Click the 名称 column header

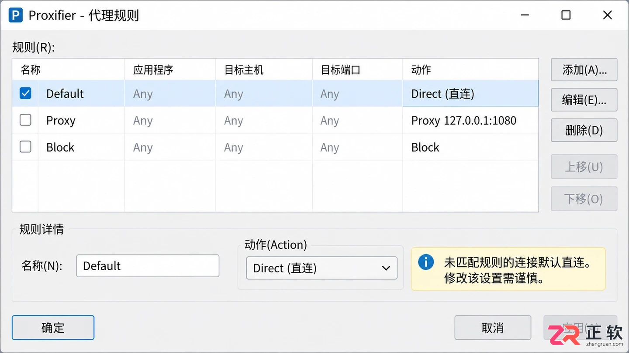pyautogui.click(x=69, y=70)
